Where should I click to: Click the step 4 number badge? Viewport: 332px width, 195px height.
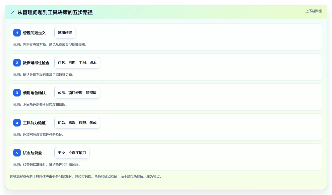click(17, 123)
